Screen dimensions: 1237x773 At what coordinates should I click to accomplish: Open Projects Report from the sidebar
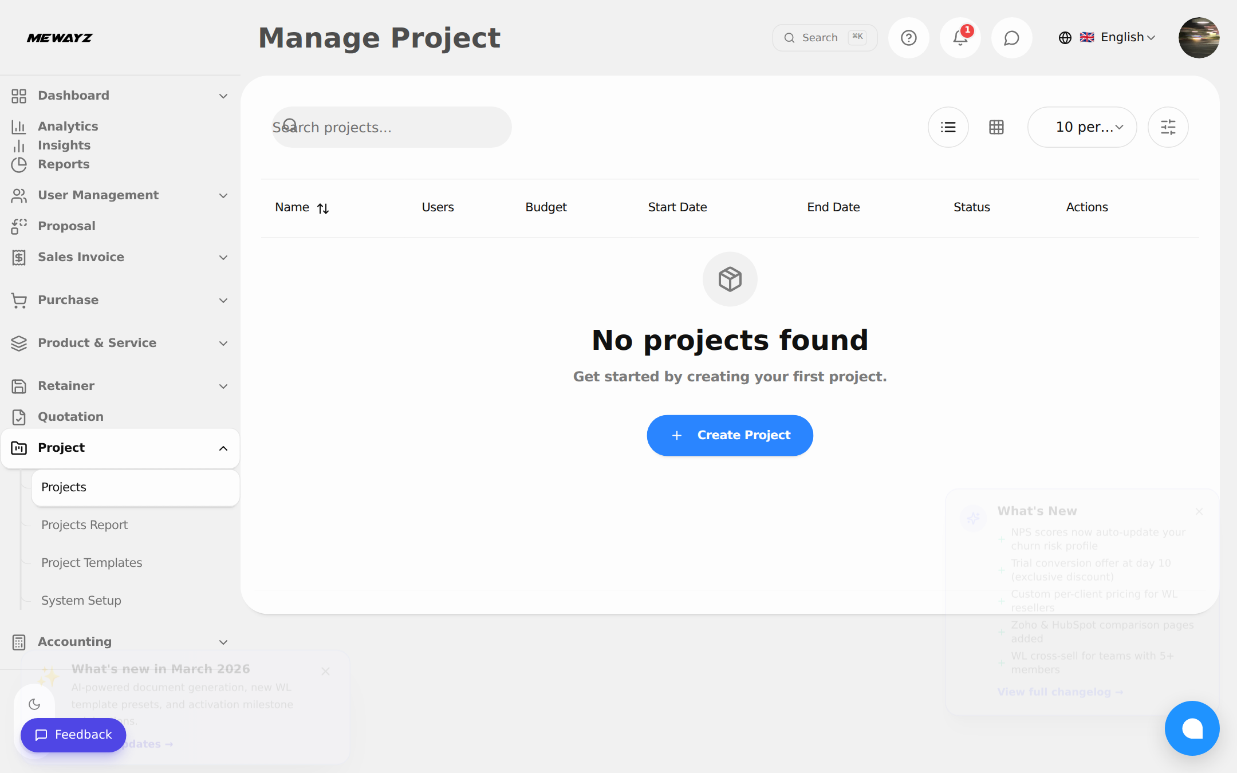click(84, 524)
